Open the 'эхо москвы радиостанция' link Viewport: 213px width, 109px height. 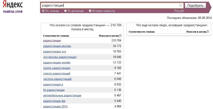(60, 57)
